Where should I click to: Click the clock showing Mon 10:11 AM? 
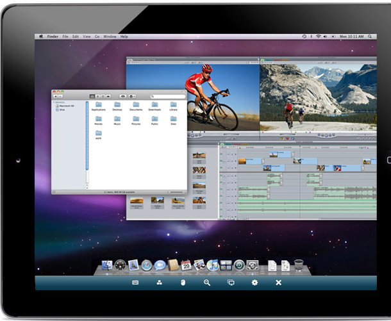click(x=351, y=37)
